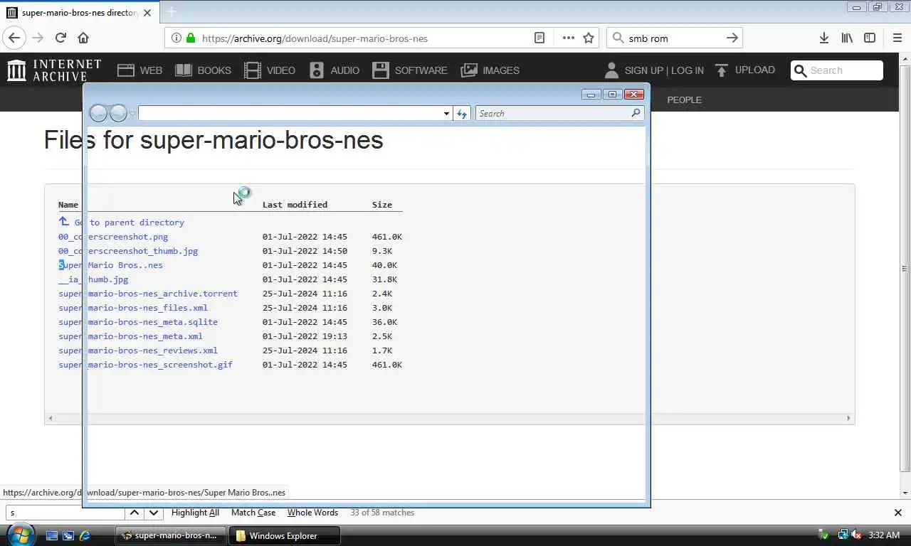Open a new Firefox tab
Image resolution: width=911 pixels, height=546 pixels.
[171, 12]
